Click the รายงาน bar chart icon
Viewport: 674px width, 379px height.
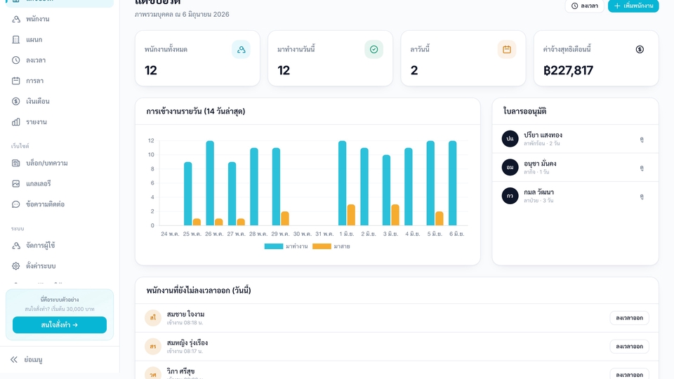coord(16,122)
